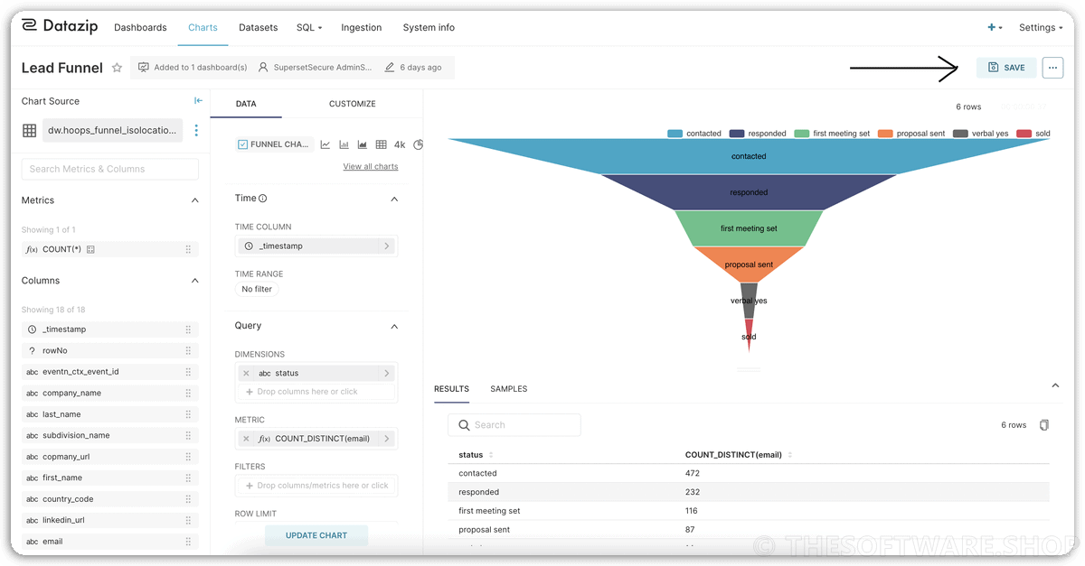Click the No filter time range button
Screen dimensions: 1085x566
click(x=257, y=290)
